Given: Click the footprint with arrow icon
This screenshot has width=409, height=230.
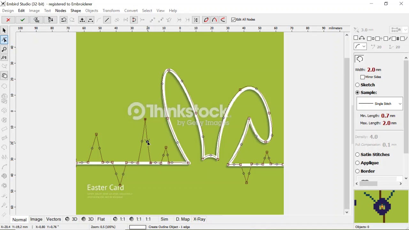Looking at the screenshot, I should click(50, 20).
